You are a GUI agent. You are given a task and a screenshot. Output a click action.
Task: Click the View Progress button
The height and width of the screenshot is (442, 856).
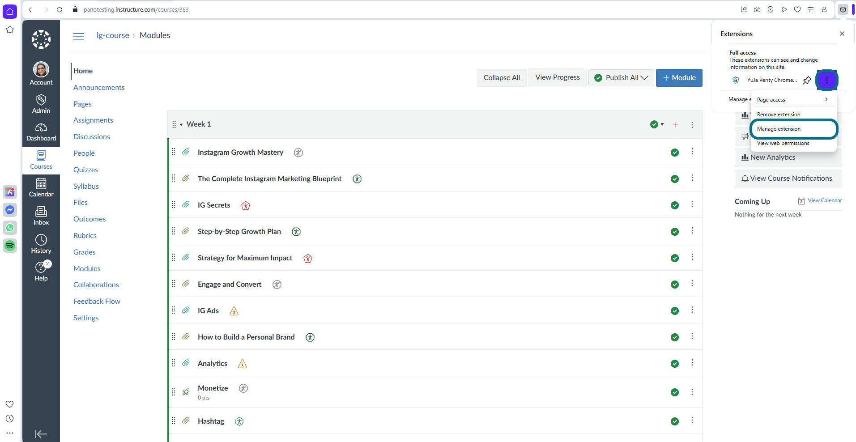[x=557, y=77]
